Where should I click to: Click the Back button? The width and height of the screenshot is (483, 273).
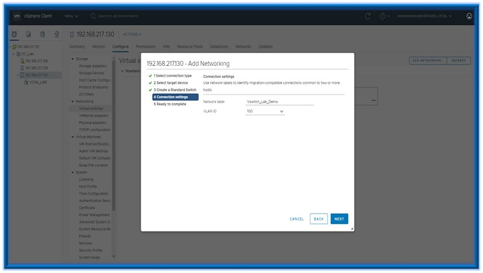pyautogui.click(x=319, y=219)
